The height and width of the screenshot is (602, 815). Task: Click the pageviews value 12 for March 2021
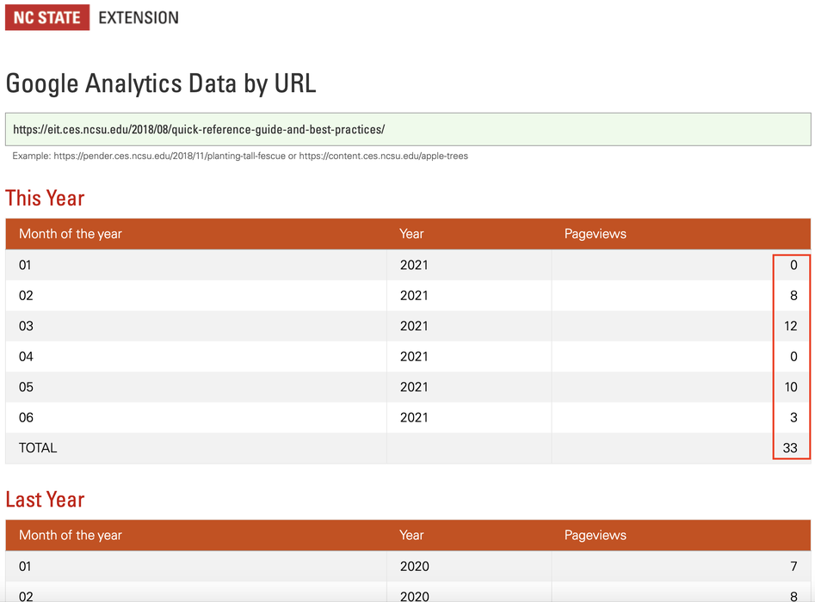pyautogui.click(x=790, y=326)
